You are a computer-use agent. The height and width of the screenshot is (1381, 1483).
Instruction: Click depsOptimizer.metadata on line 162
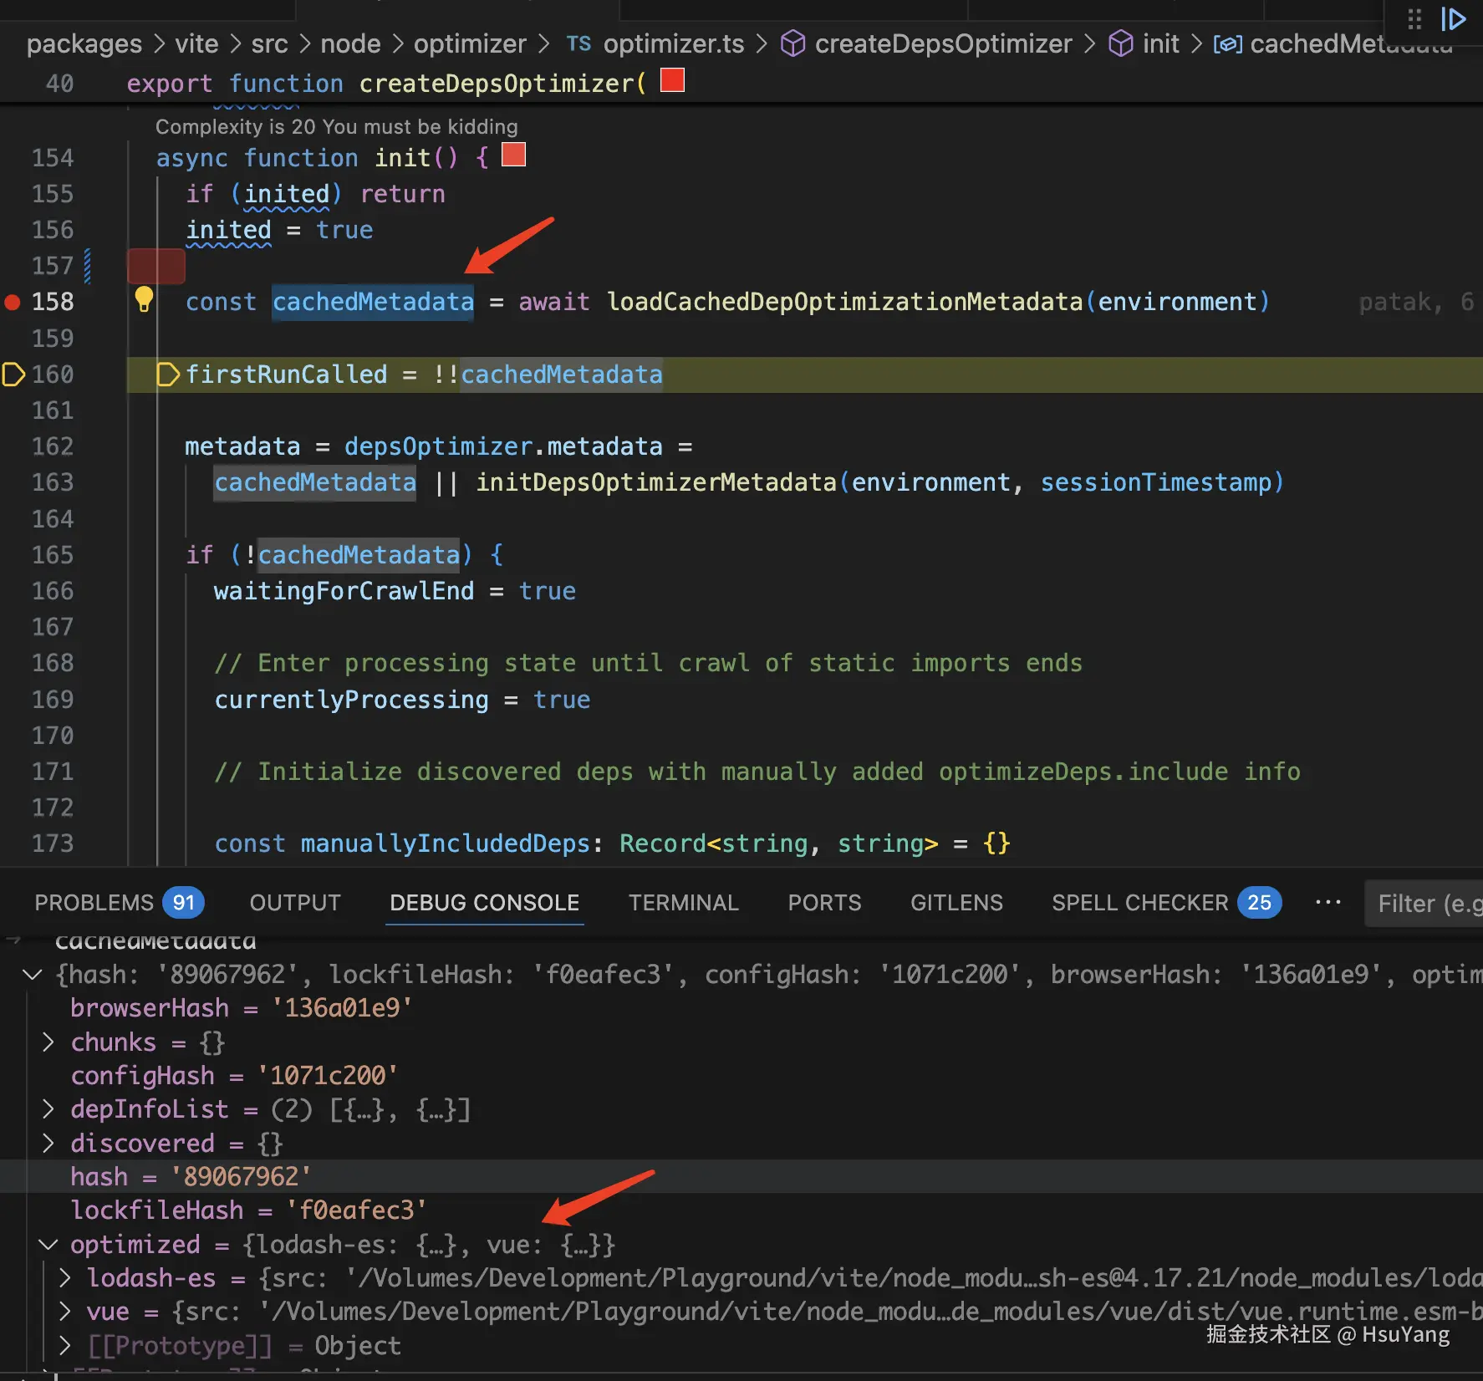click(x=503, y=446)
